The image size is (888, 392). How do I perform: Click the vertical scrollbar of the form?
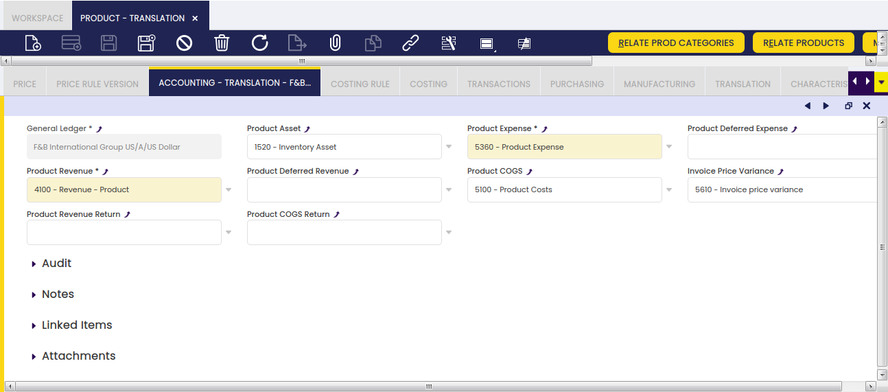coord(882,247)
